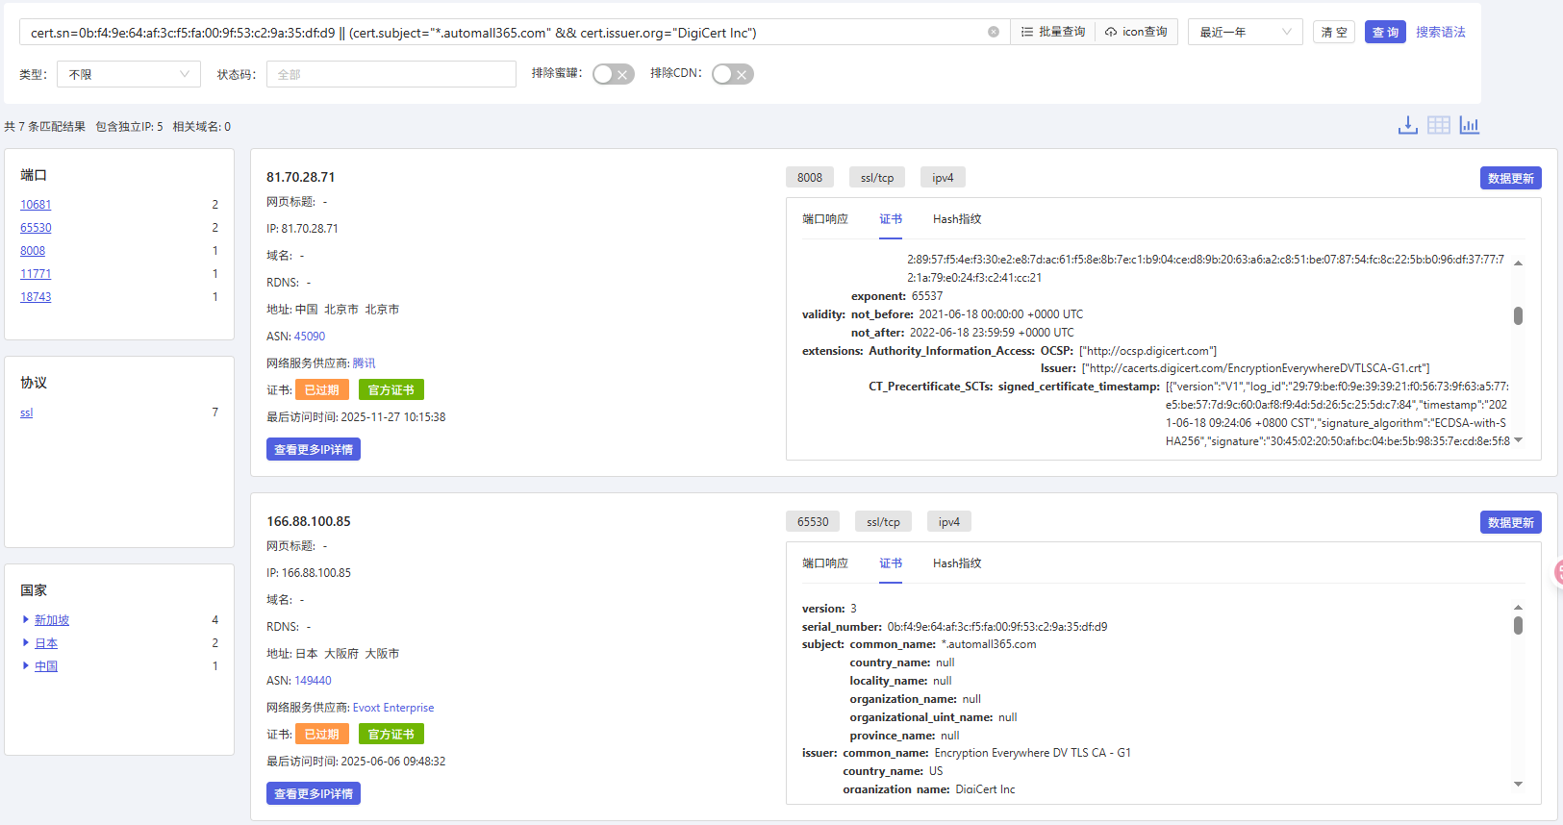Viewport: 1563px width, 825px height.
Task: Click ssl/tcp tag on 81.70.28.71 card
Action: (x=877, y=177)
